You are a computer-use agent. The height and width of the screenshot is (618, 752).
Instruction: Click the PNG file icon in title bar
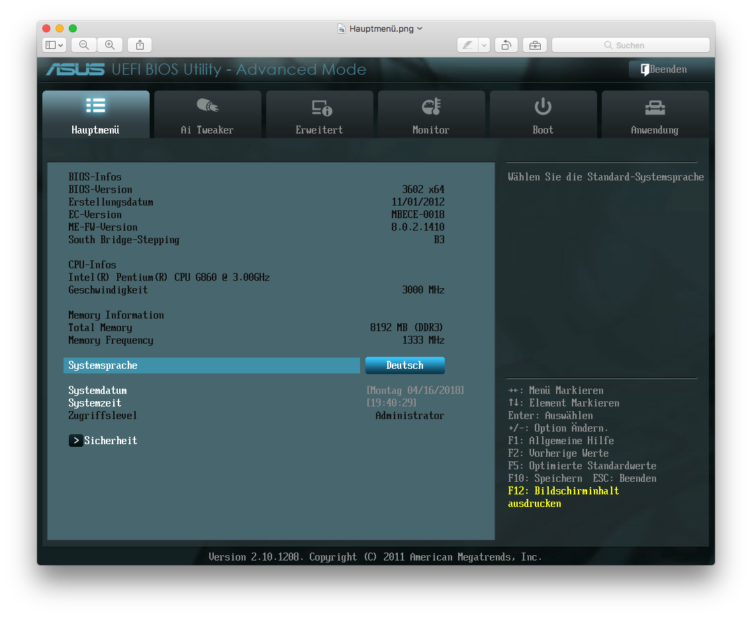click(342, 28)
